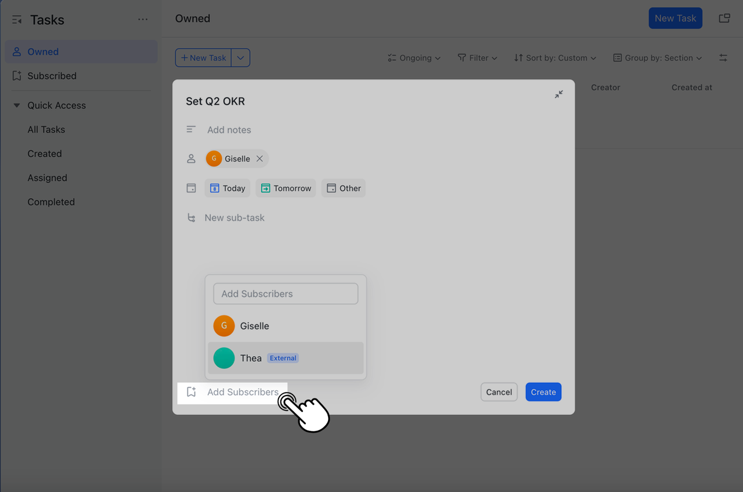Viewport: 743px width, 492px height.
Task: Open the Tasks more options ellipsis menu
Action: (x=143, y=19)
